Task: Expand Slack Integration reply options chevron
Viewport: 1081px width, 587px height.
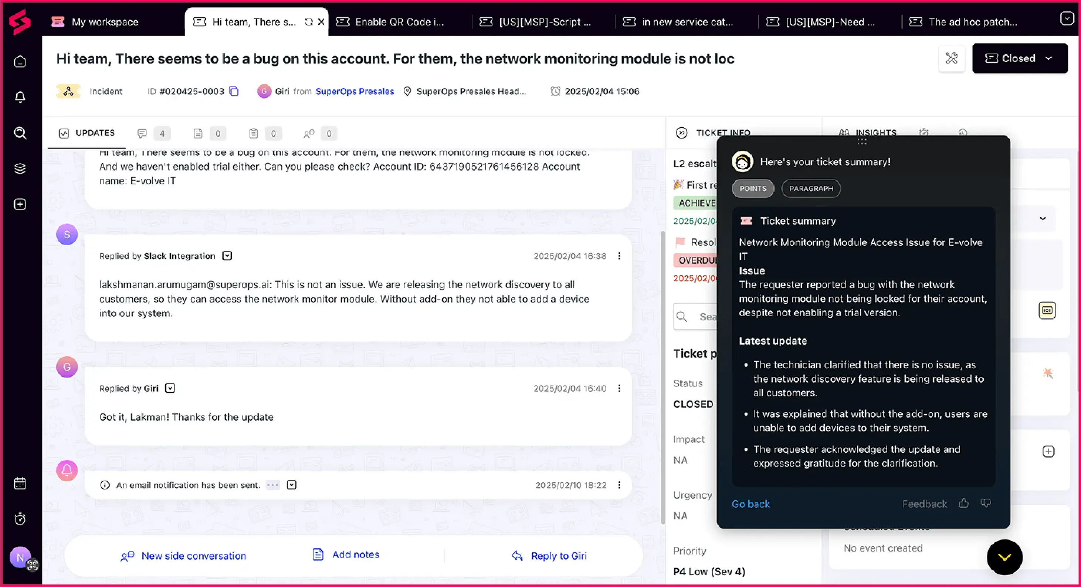Action: point(227,256)
